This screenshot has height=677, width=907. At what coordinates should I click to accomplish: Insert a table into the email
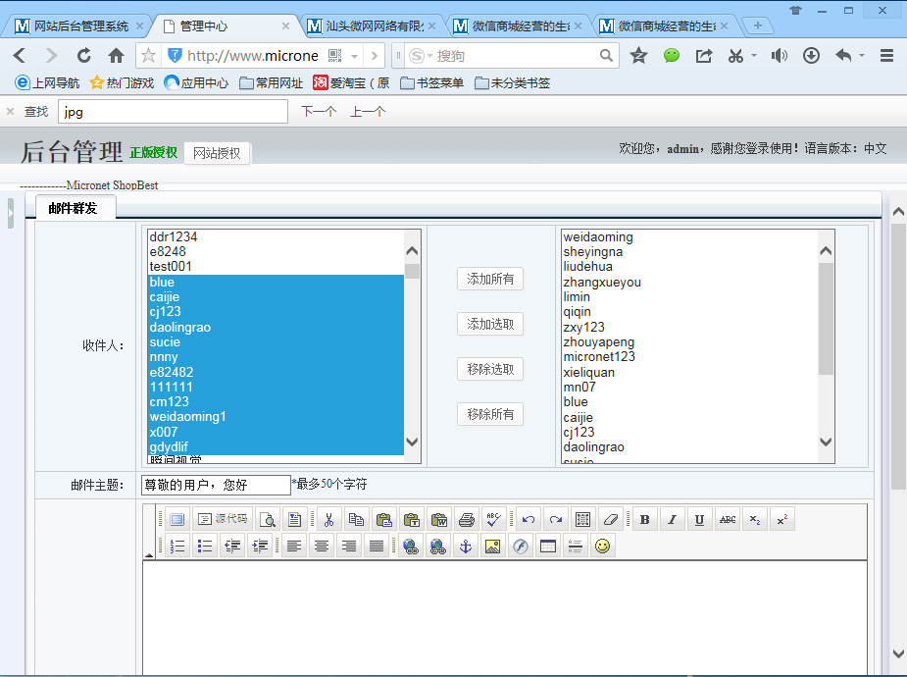(x=548, y=546)
